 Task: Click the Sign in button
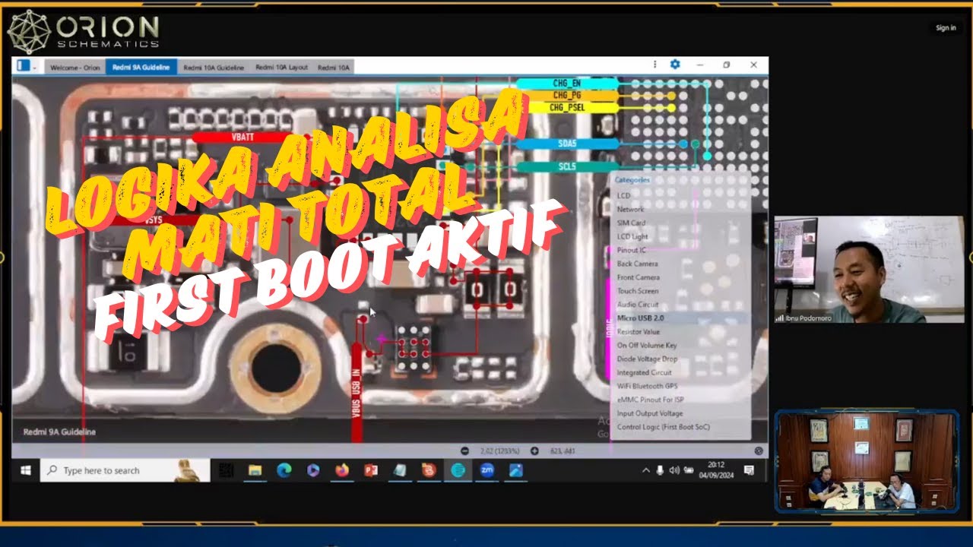946,28
